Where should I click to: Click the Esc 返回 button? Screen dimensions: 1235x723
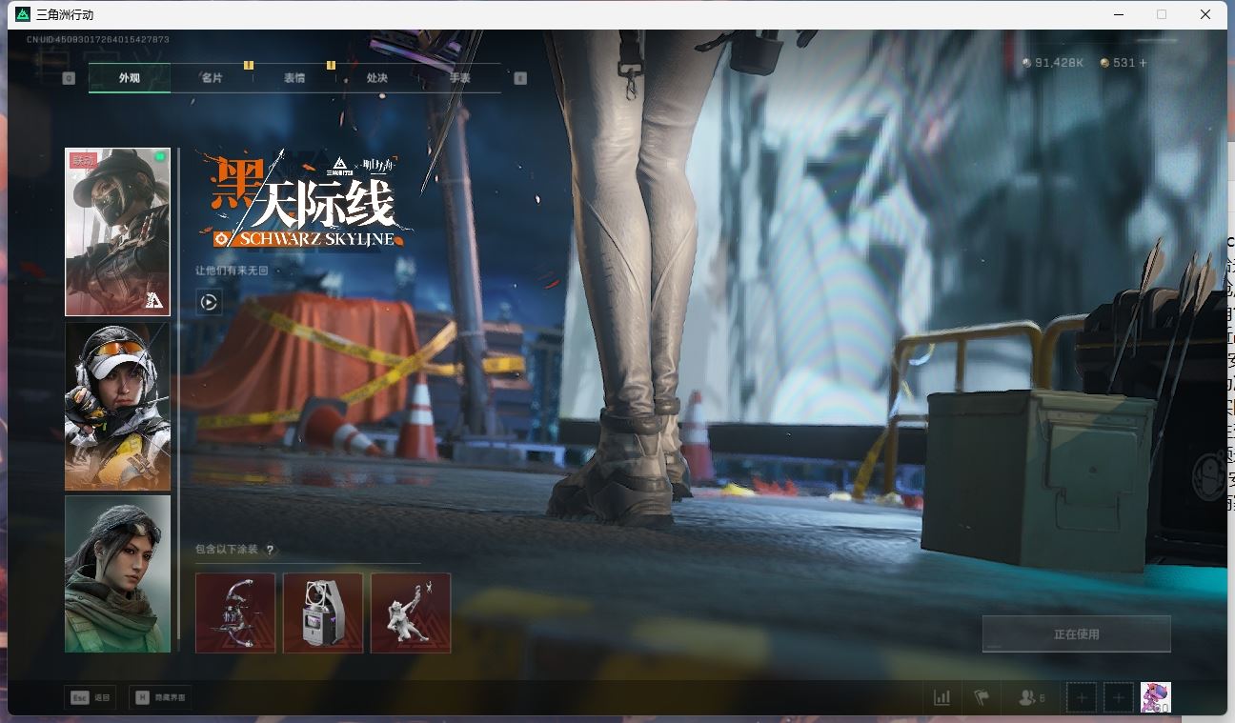point(91,697)
